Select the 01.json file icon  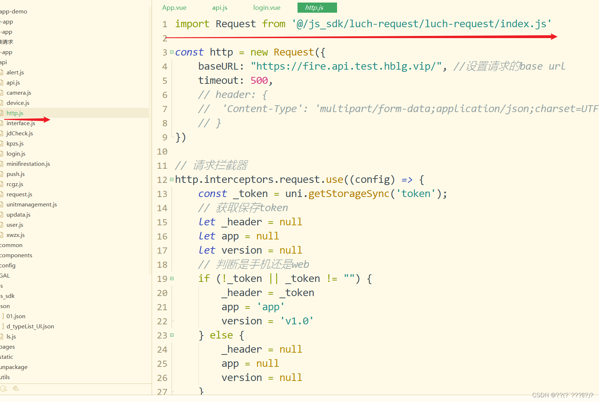4,316
